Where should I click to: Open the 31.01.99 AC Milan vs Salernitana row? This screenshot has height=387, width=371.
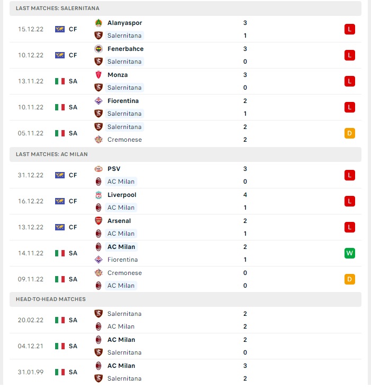point(185,372)
